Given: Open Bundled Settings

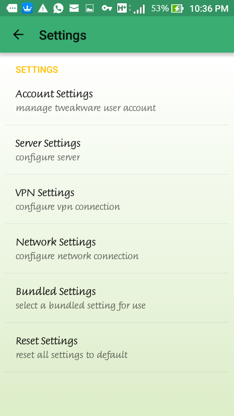Looking at the screenshot, I should tap(117, 298).
